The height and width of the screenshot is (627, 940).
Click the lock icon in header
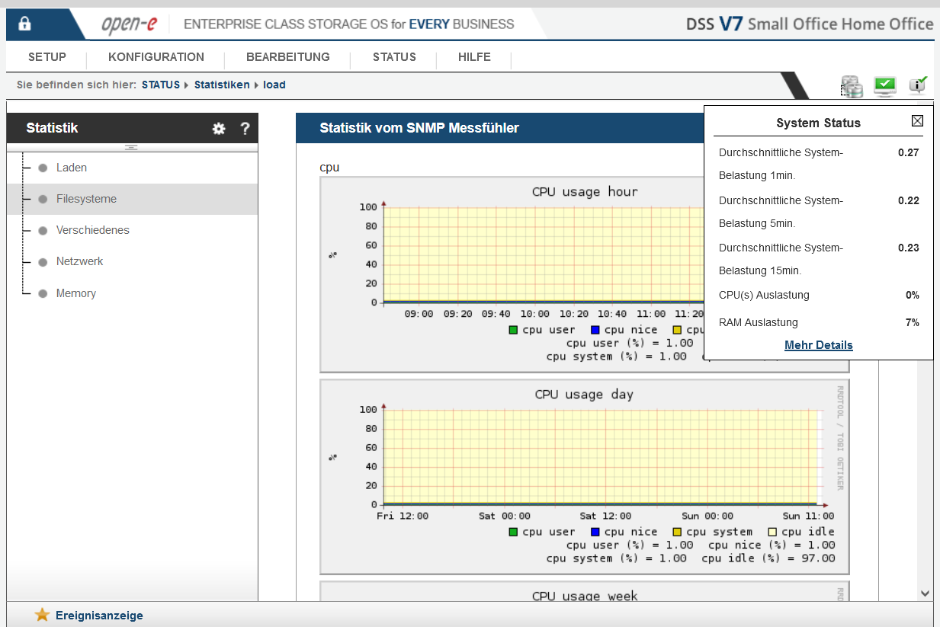24,24
